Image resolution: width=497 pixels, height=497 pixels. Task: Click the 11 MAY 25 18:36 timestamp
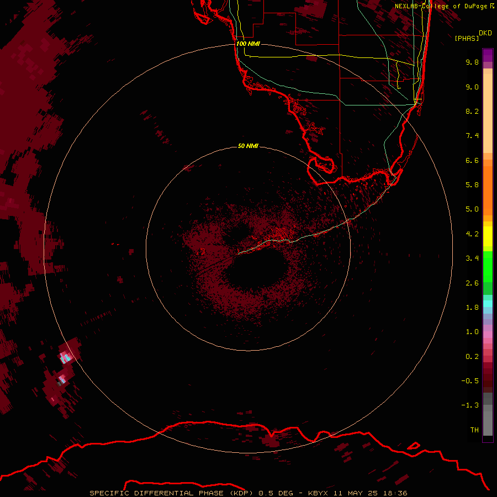(x=370, y=493)
